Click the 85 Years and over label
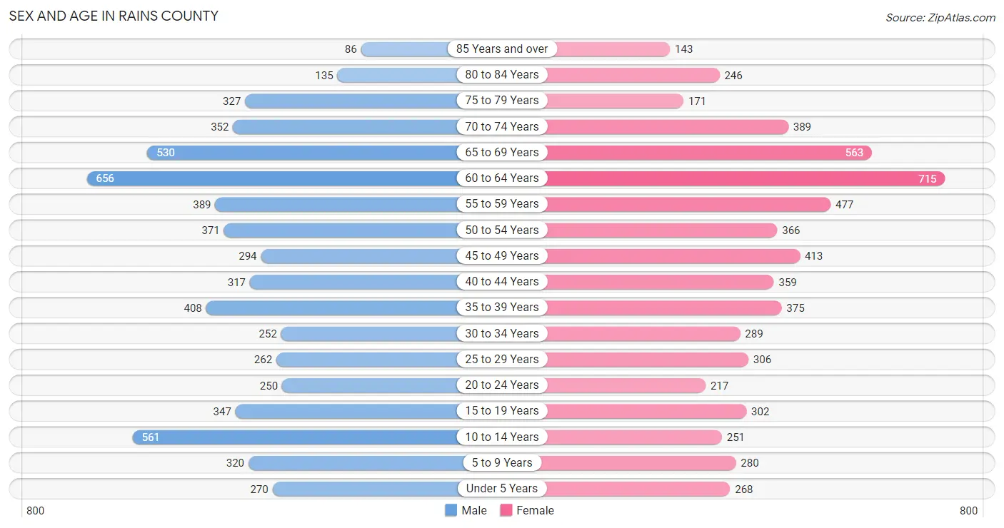 click(x=502, y=49)
